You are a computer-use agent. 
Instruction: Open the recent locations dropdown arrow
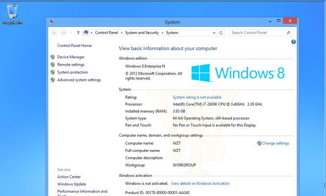pos(71,33)
